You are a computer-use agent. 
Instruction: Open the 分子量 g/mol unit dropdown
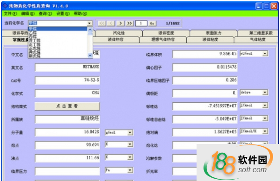[x=130, y=132]
